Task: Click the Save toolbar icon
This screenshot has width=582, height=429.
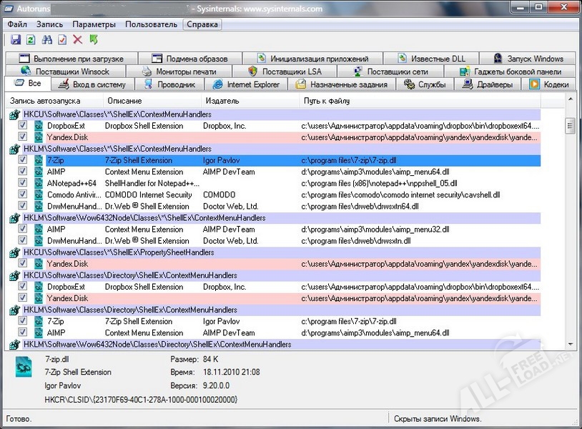Action: click(16, 40)
